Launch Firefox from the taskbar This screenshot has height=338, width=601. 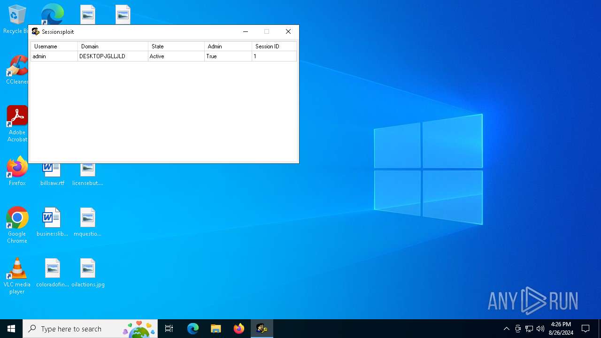(239, 329)
